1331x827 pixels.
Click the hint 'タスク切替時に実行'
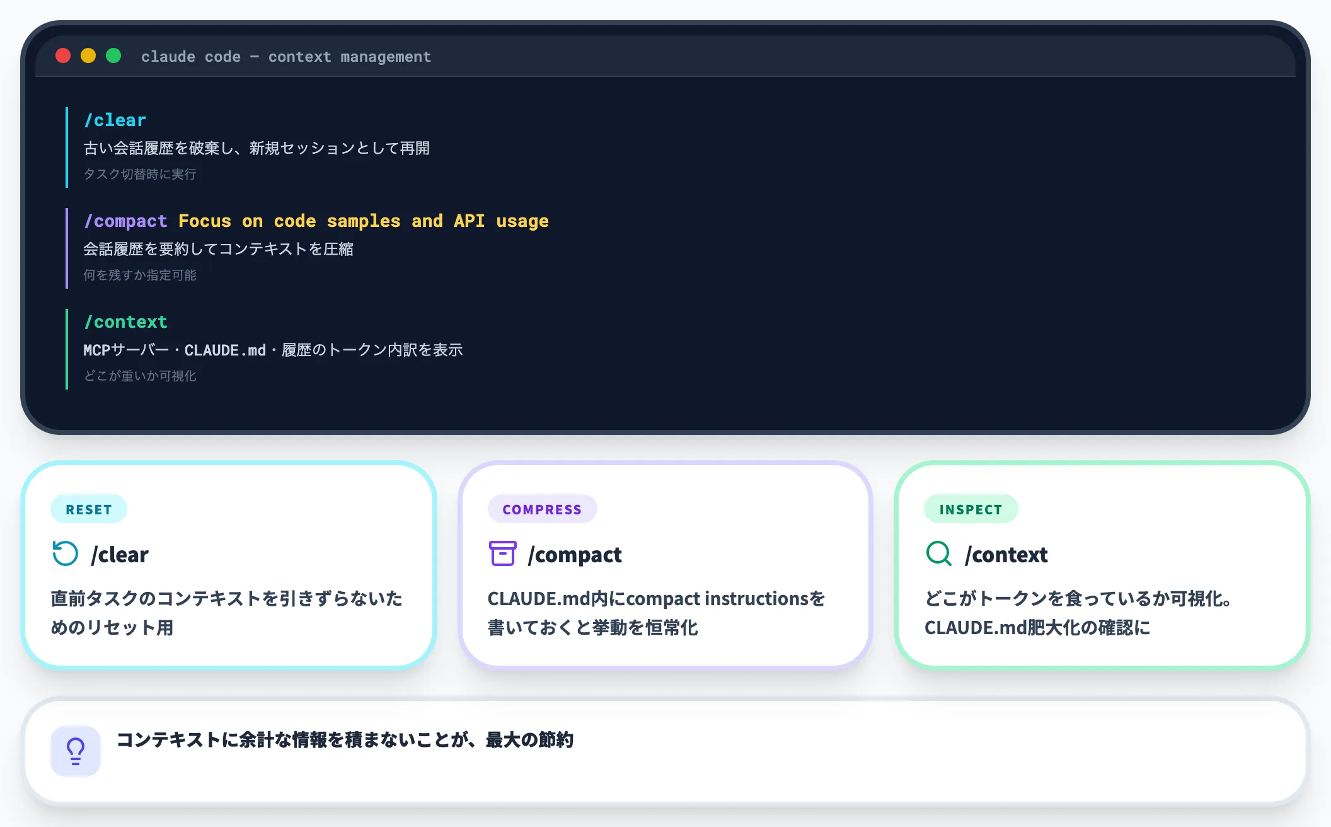(140, 174)
